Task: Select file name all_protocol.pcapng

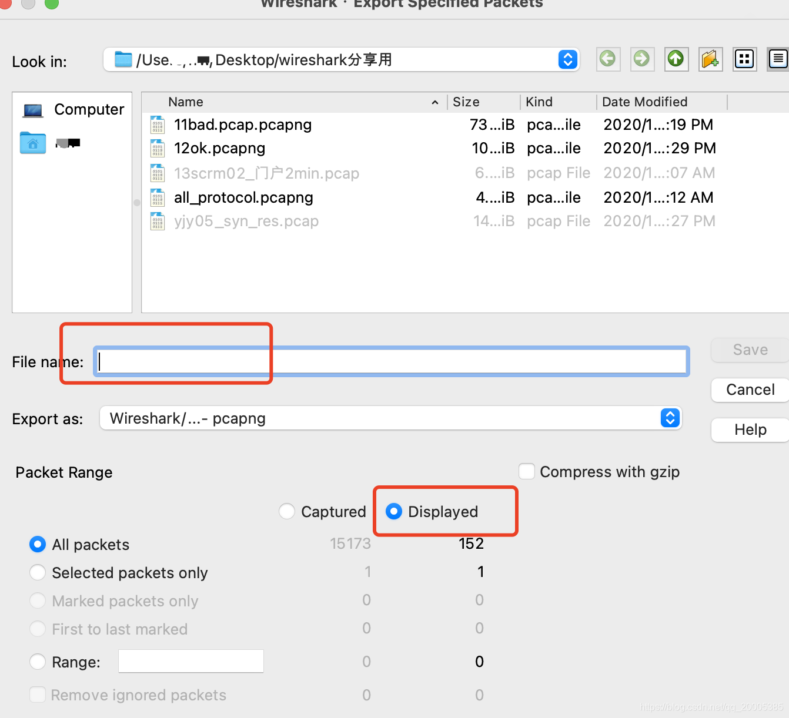Action: click(243, 197)
